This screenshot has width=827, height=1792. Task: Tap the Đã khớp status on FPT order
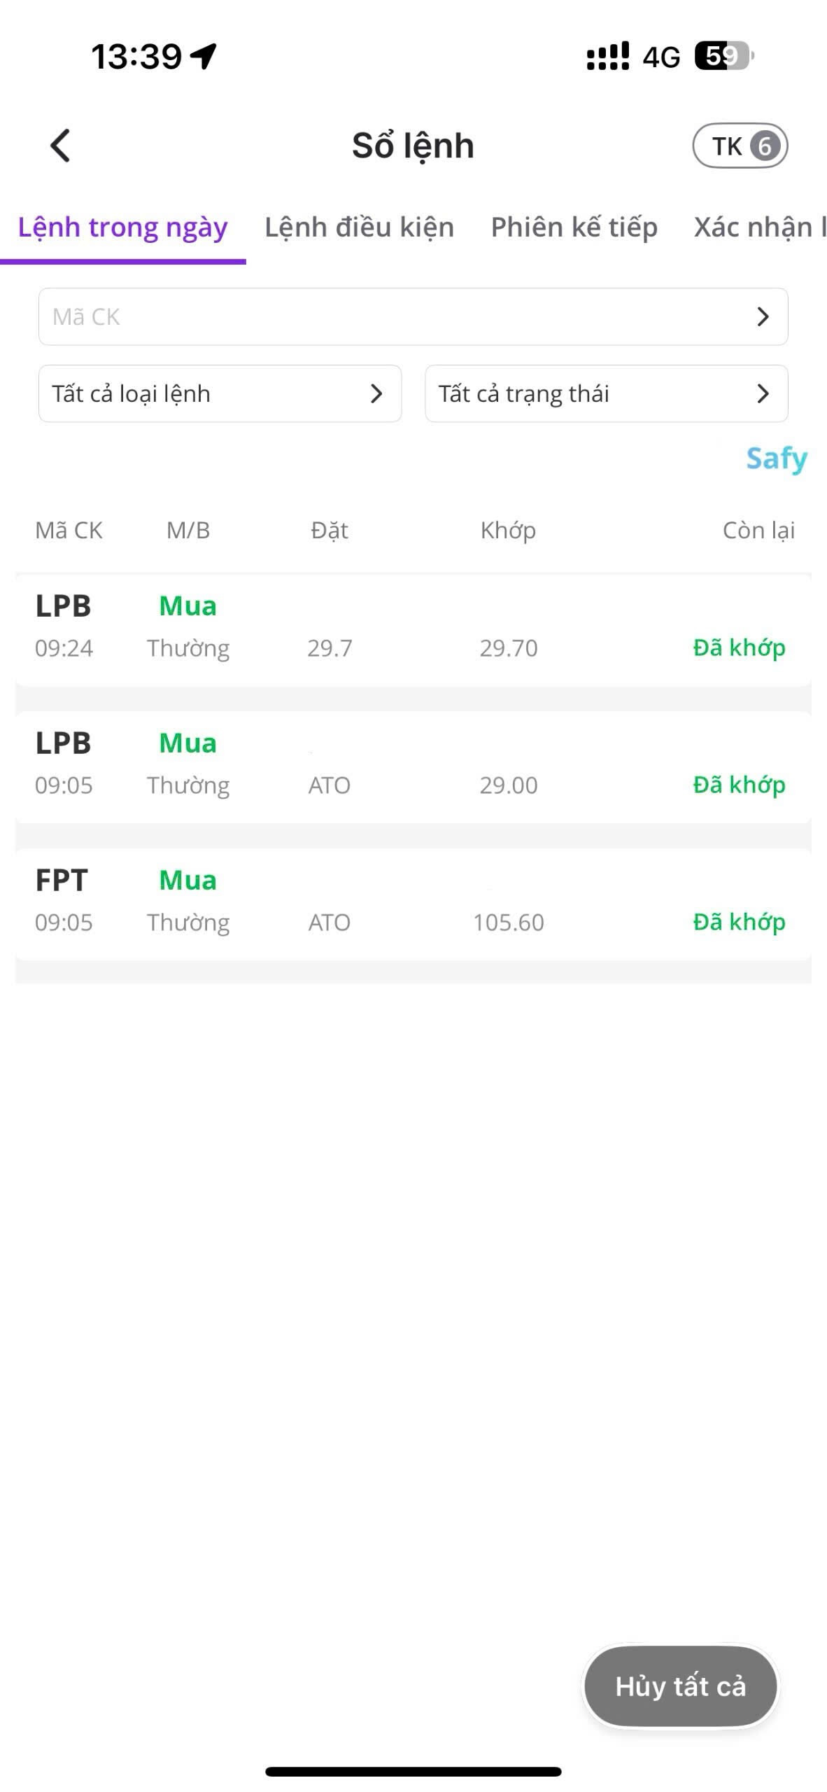(x=739, y=922)
